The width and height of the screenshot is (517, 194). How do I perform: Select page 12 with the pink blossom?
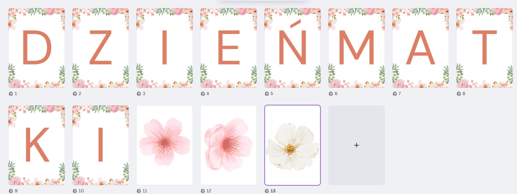(228, 145)
